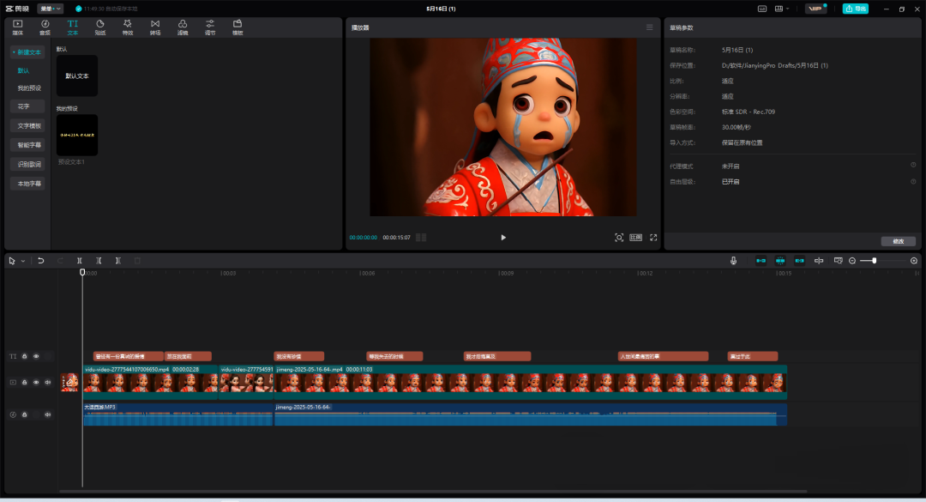Click the record voiceover microphone
Screen dimensions: 926x502
click(x=733, y=261)
